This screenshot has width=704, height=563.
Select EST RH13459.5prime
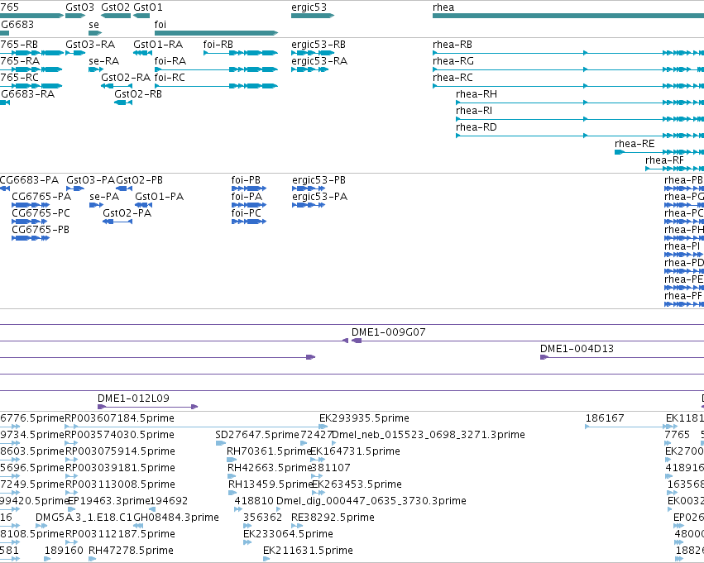[x=233, y=493]
